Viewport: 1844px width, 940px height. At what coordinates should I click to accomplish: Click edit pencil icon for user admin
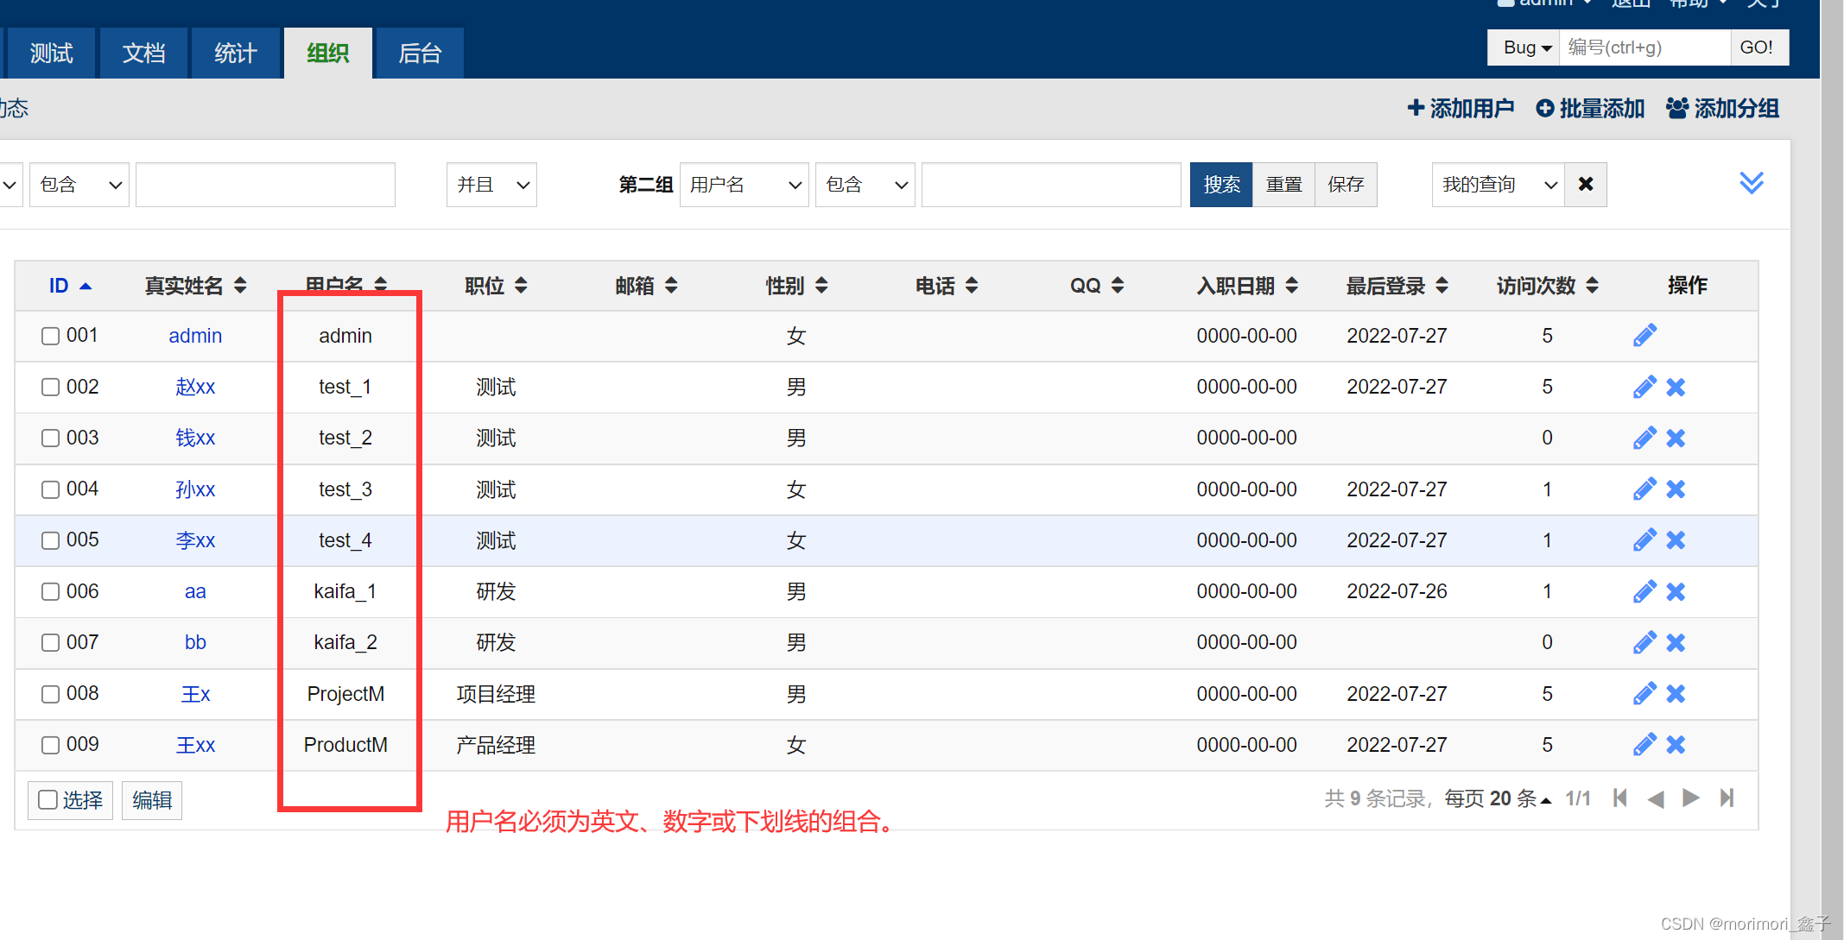click(x=1644, y=336)
